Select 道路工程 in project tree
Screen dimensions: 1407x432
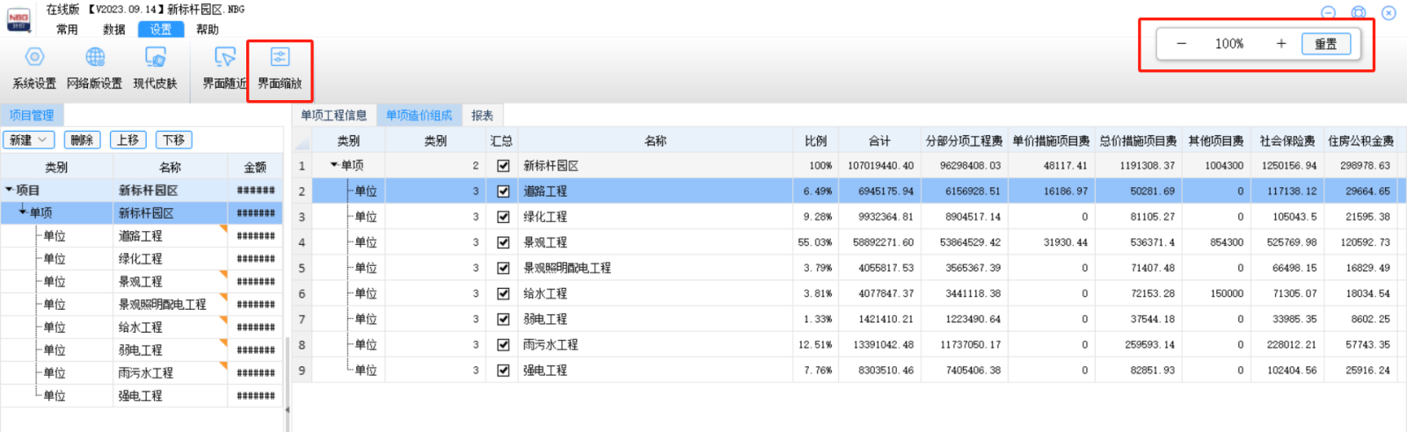141,236
